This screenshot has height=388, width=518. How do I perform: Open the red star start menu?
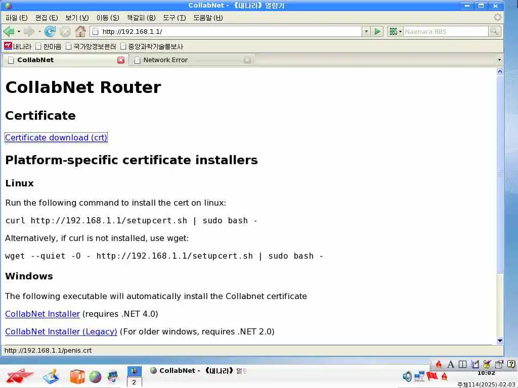click(20, 376)
